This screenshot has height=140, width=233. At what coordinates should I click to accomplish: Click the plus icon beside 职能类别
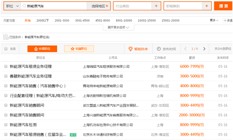click(206, 6)
